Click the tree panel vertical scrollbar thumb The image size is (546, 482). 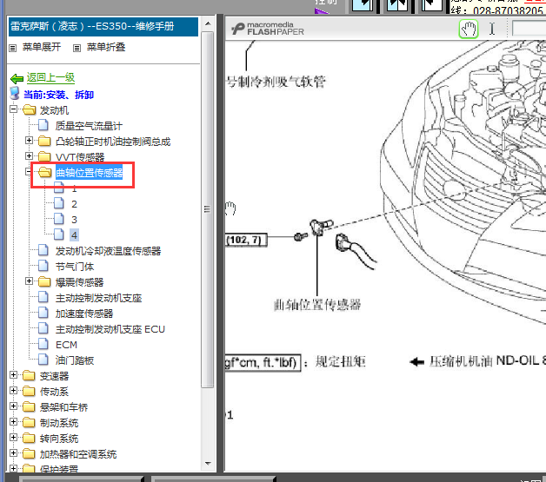pos(208,209)
